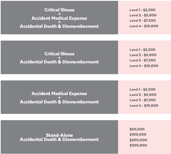
Task: Click the Stand-Alone heading text
Action: [x=59, y=135]
